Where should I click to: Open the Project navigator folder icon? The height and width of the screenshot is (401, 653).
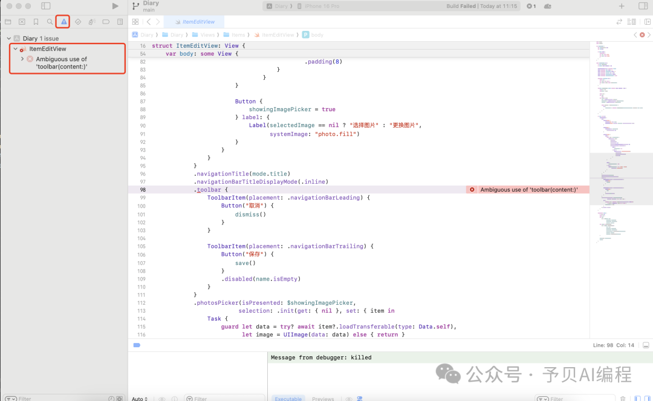pyautogui.click(x=8, y=22)
